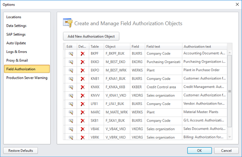Delete the KNKK credit control row
This screenshot has height=157, width=242.
point(83,87)
